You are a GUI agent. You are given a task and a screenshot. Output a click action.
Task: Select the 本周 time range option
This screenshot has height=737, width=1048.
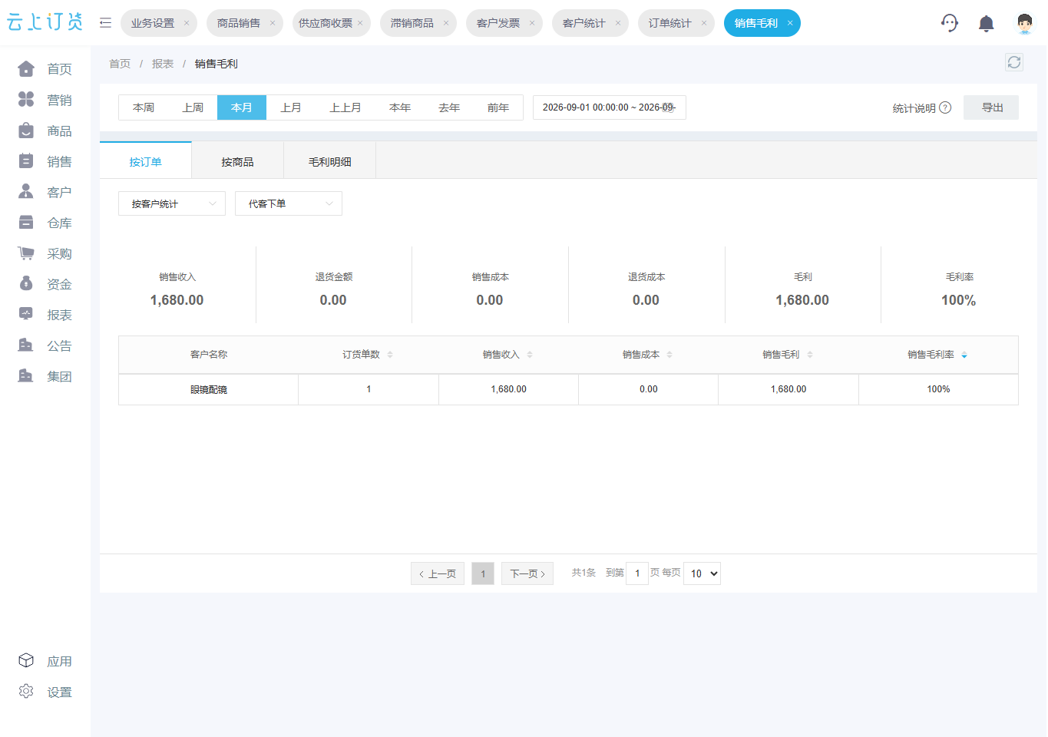click(x=144, y=107)
